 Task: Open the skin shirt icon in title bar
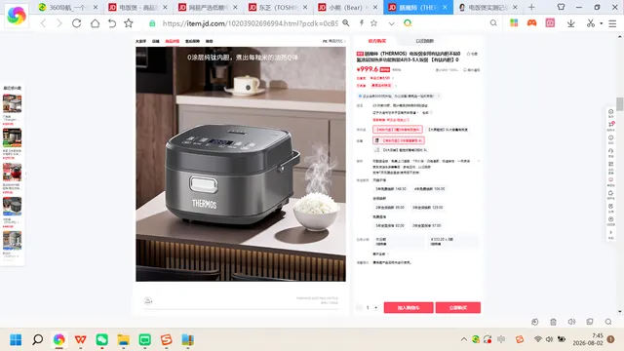point(561,7)
